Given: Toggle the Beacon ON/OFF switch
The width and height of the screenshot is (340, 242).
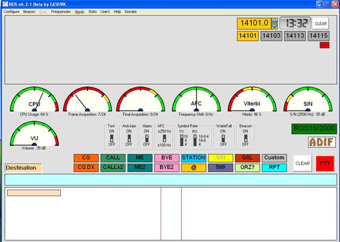Looking at the screenshot, I should (x=246, y=138).
